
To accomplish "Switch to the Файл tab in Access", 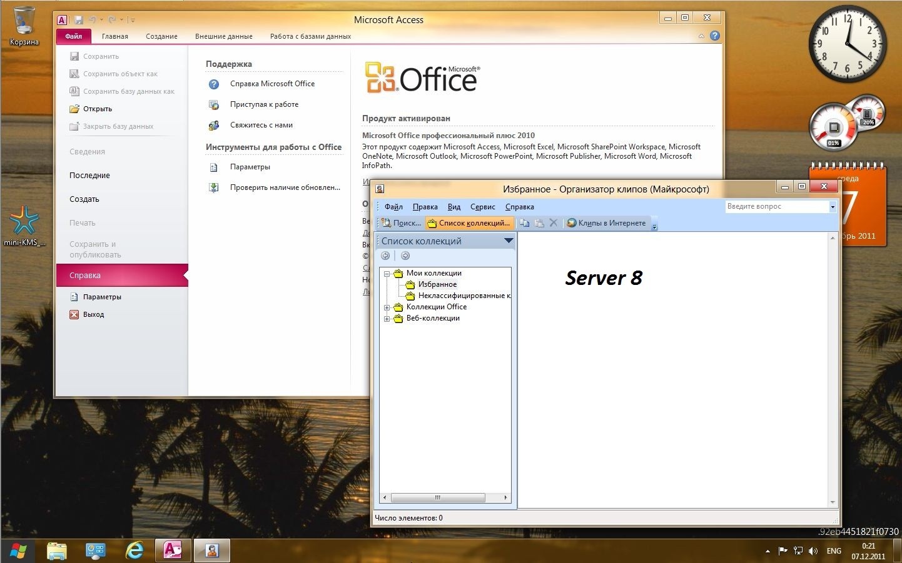I will point(73,36).
